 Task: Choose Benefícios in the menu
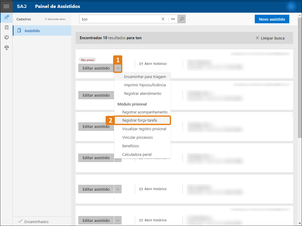(142, 146)
